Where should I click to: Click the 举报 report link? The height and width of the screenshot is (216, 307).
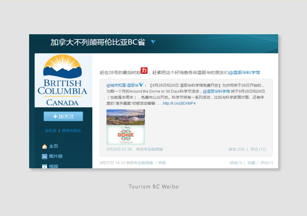pyautogui.click(x=162, y=163)
